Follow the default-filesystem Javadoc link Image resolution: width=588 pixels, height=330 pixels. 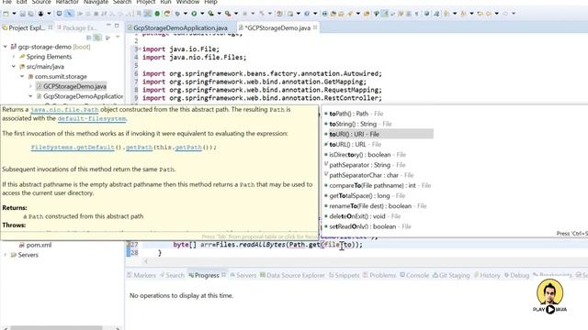click(x=92, y=118)
